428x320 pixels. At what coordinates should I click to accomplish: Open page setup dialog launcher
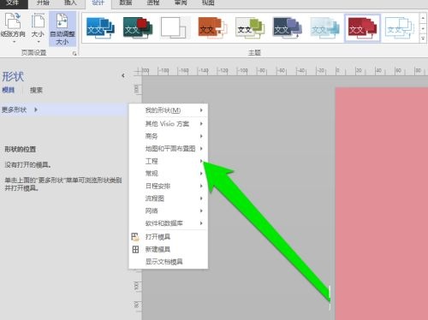pos(74,53)
